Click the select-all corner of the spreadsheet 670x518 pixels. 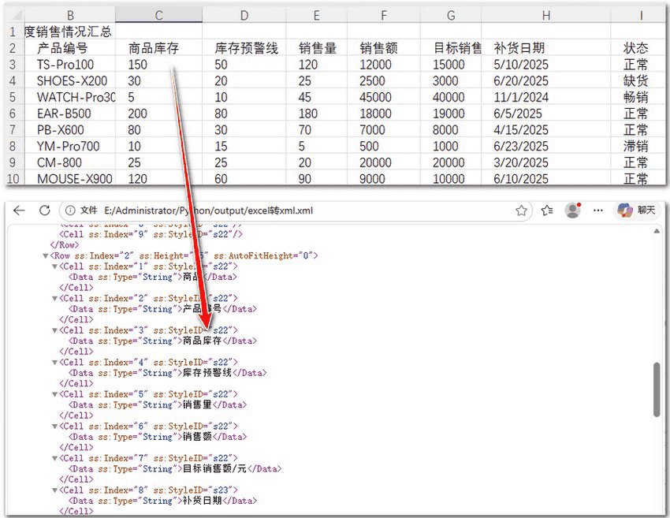click(14, 16)
